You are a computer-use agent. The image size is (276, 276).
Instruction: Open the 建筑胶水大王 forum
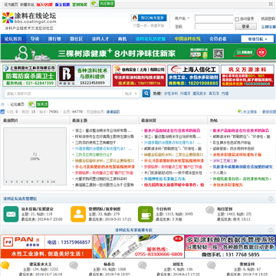pyautogui.click(x=41, y=264)
